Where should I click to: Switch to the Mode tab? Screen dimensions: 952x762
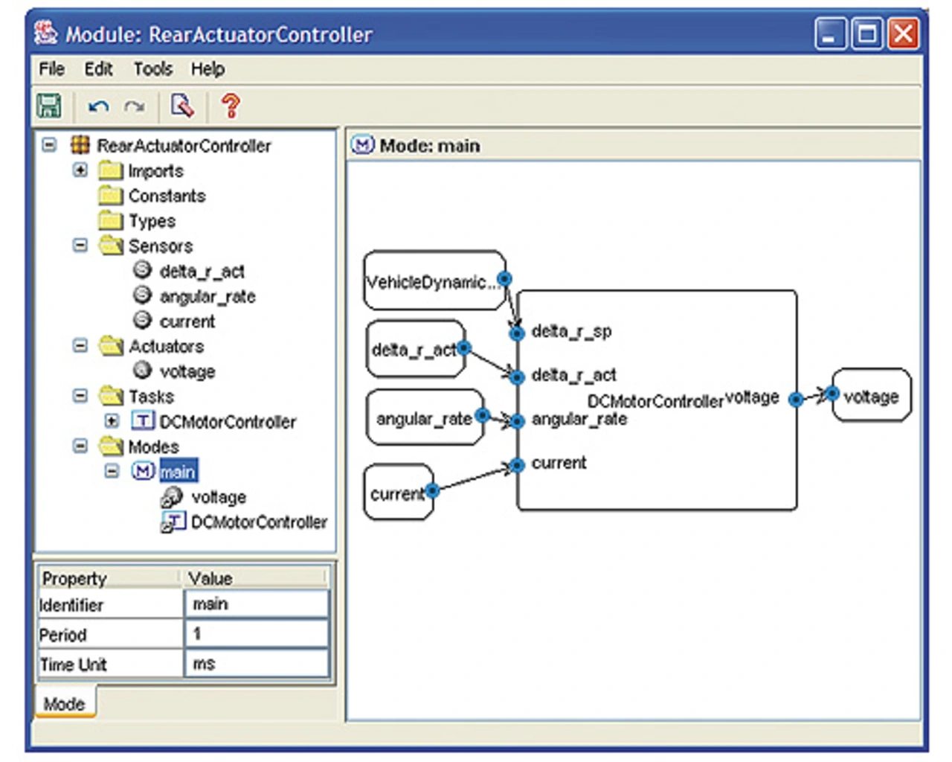(65, 704)
